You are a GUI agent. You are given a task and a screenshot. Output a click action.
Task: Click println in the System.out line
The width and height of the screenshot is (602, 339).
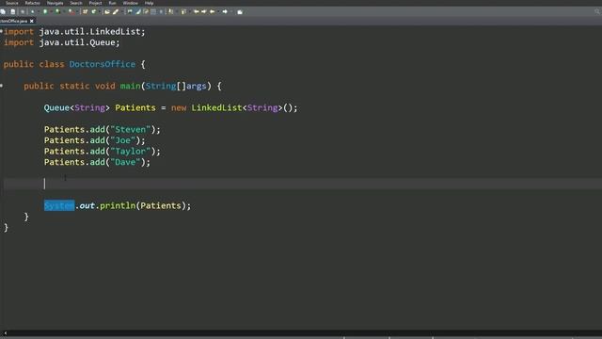118,205
